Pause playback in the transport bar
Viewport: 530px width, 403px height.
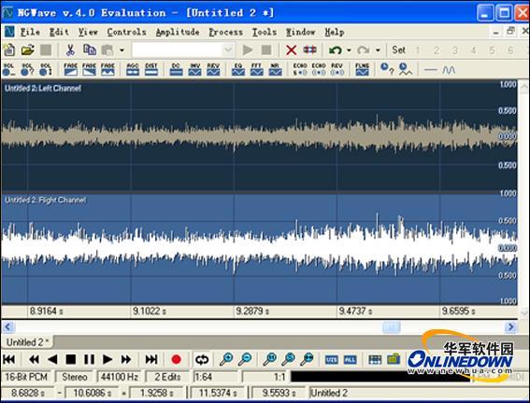pos(89,359)
